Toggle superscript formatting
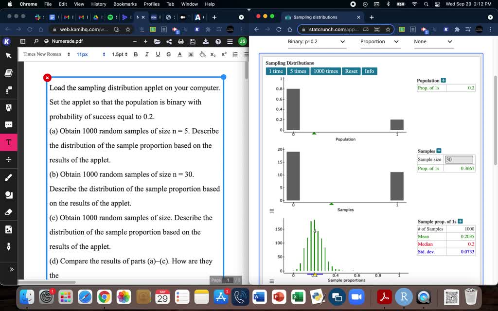This screenshot has width=498, height=311. [224, 54]
